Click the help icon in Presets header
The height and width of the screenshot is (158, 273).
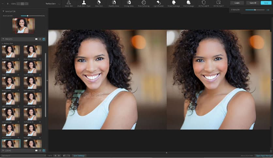(44, 39)
